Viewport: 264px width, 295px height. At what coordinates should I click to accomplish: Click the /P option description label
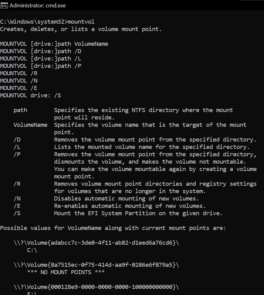point(17,154)
